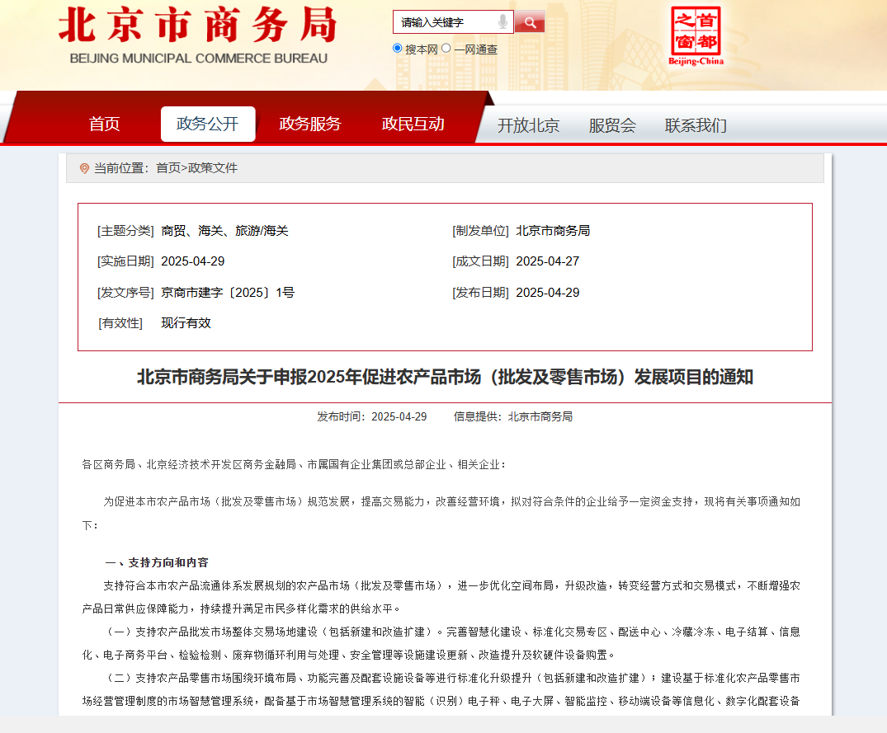The width and height of the screenshot is (887, 733).
Task: Open the 政民互动 tab
Action: pos(413,125)
